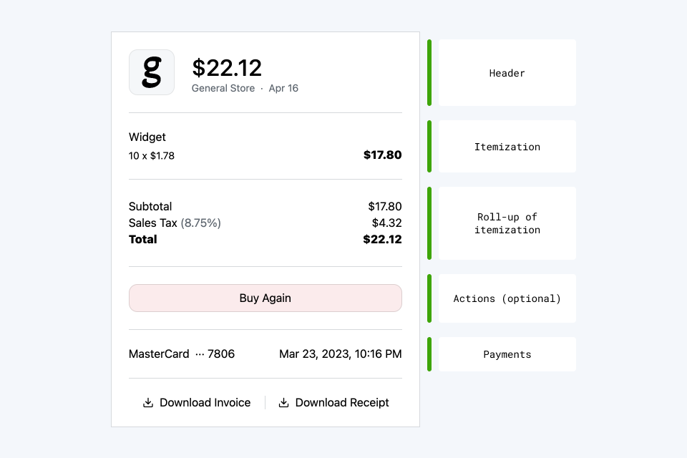Click the download icon beside Download Invoice
The image size is (687, 458).
tap(148, 403)
